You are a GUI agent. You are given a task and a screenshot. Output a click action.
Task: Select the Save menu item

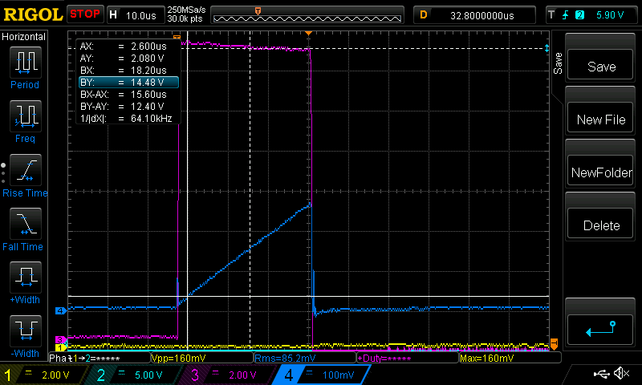(x=601, y=67)
